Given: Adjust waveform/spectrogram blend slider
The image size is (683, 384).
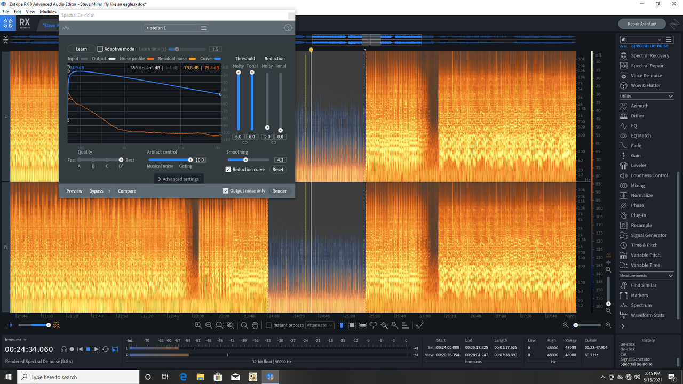Looking at the screenshot, I should tap(35, 325).
